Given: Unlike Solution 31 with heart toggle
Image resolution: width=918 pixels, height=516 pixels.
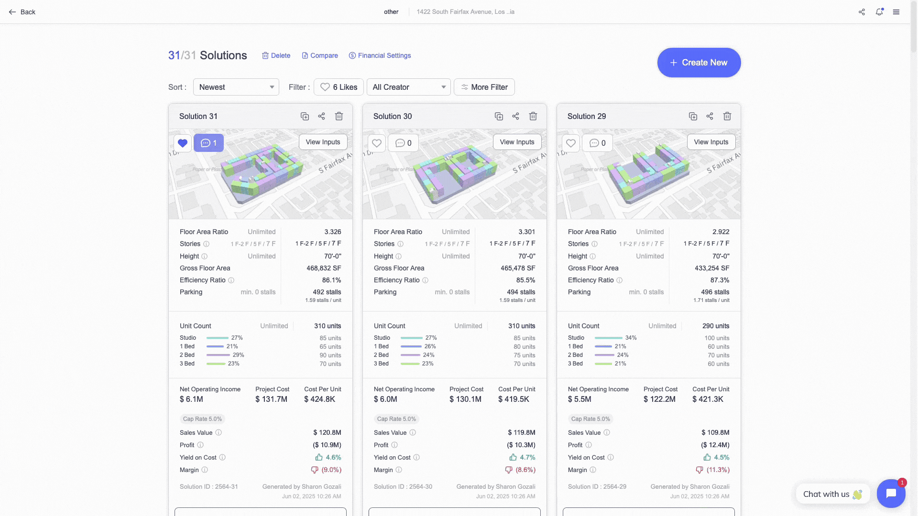Looking at the screenshot, I should click(x=182, y=143).
